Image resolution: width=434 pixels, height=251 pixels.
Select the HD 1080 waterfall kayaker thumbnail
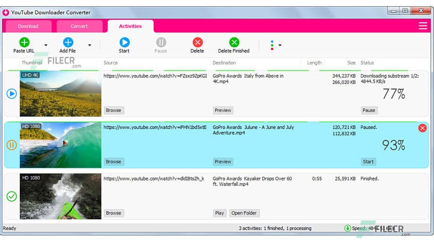[x=60, y=197]
